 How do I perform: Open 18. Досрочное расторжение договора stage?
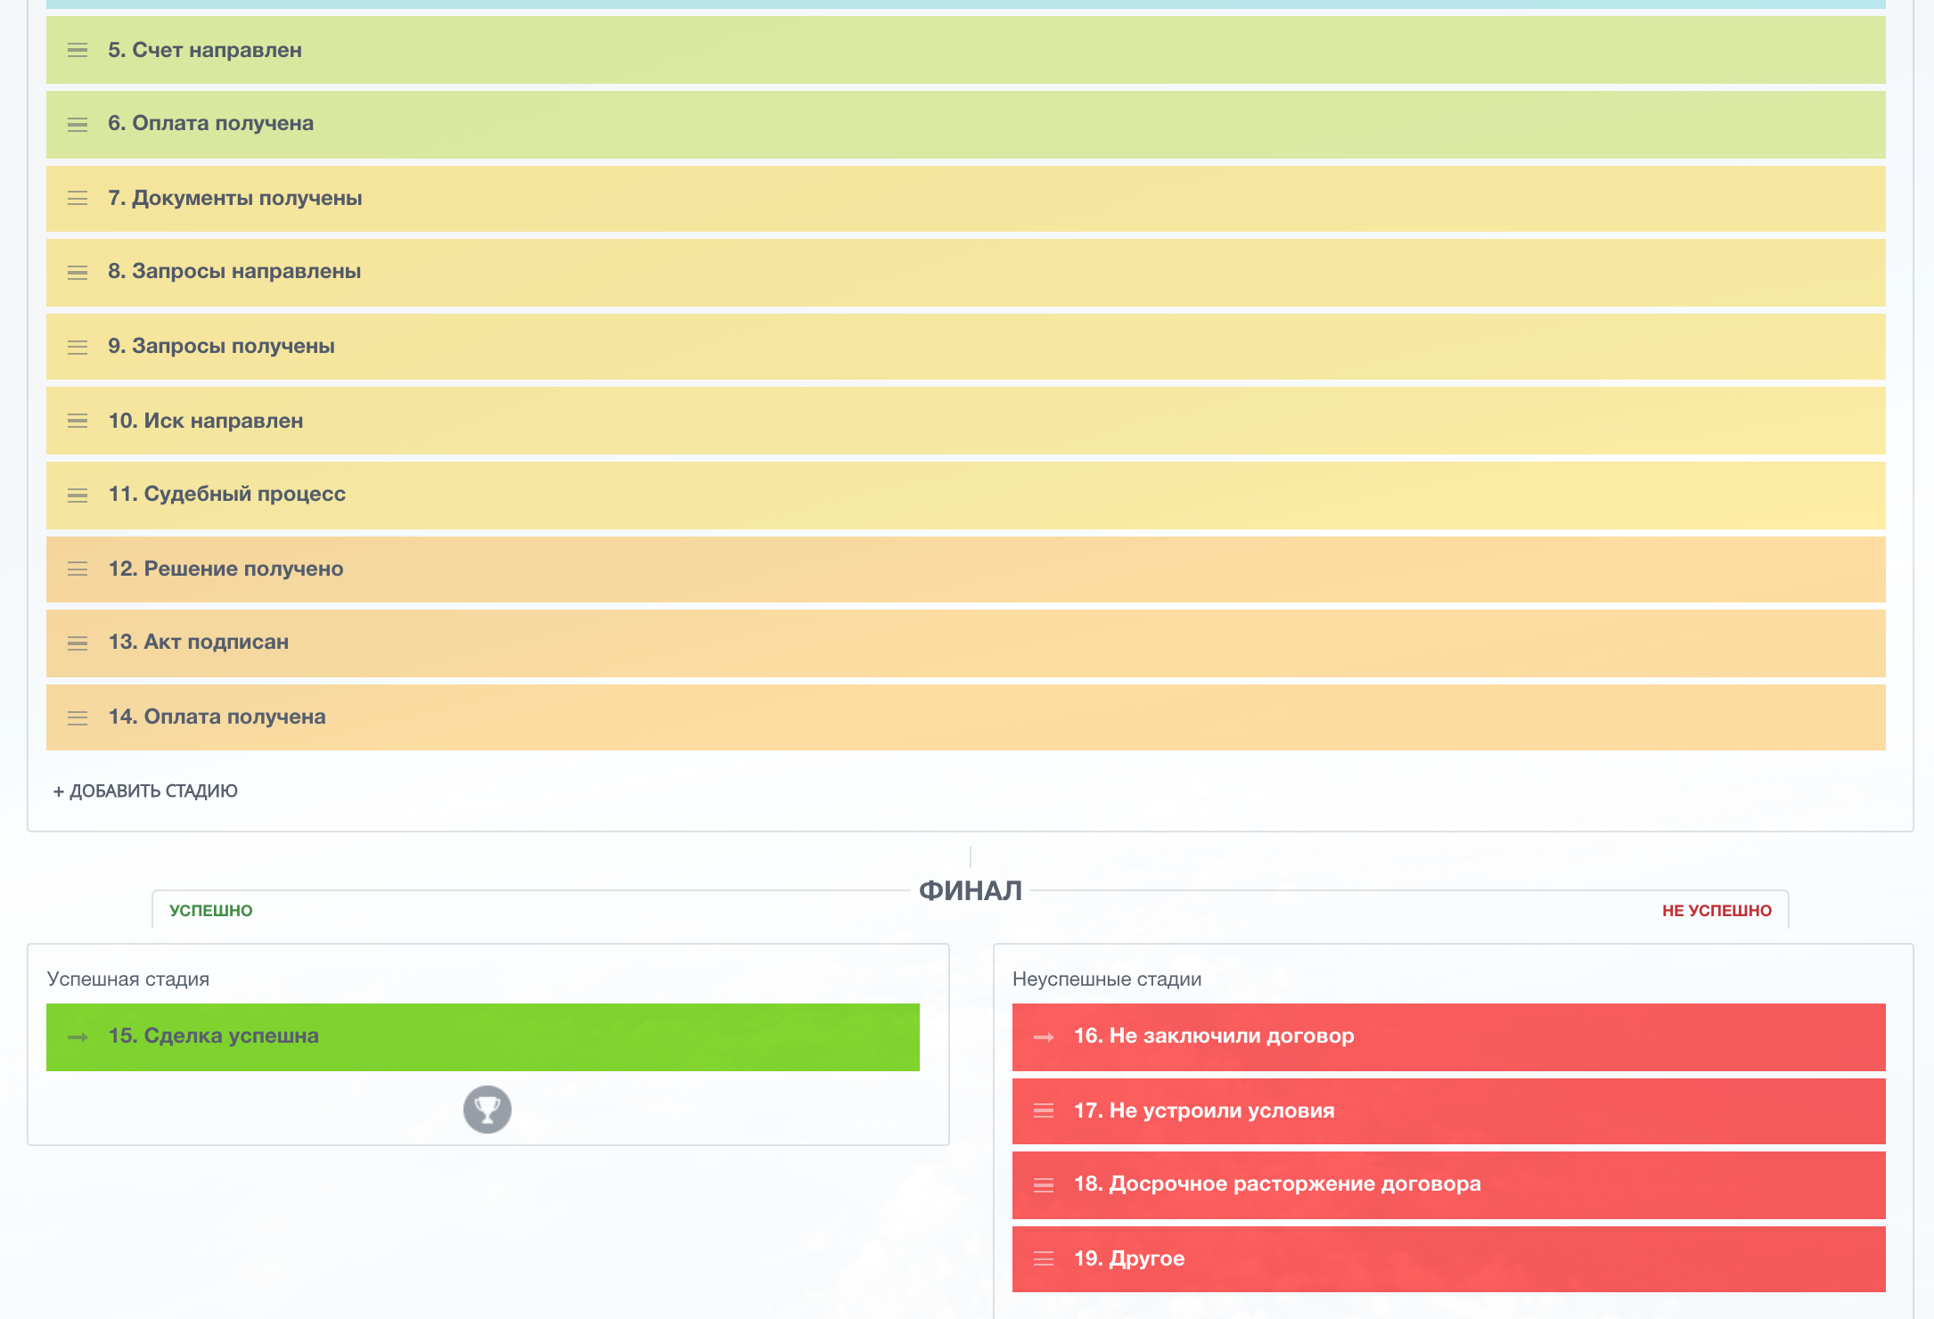click(x=1276, y=1184)
